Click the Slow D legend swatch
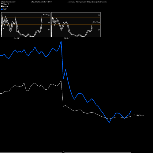 [x=2, y=4]
